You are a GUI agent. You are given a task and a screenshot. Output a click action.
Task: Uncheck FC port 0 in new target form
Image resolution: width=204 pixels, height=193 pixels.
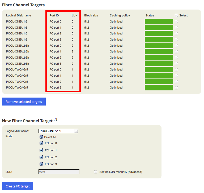pyautogui.click(x=41, y=143)
